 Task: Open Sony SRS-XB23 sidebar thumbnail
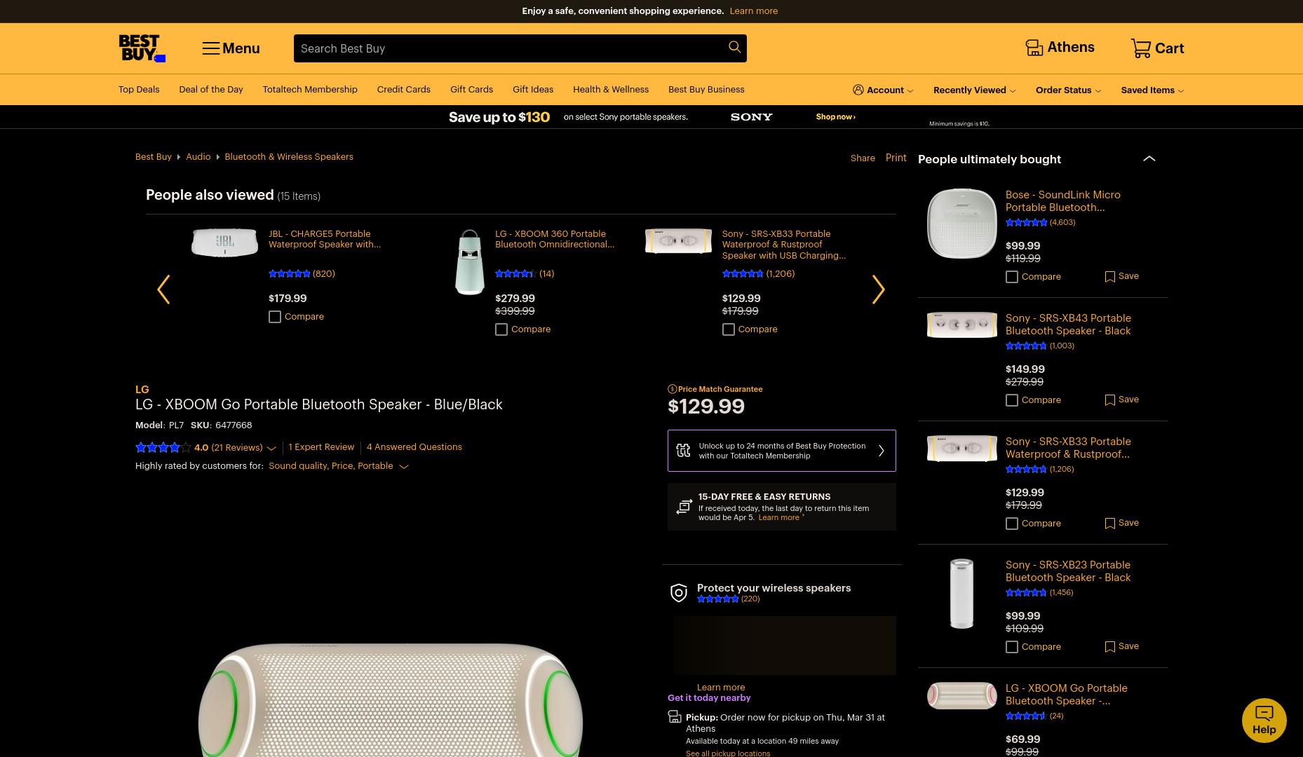click(x=961, y=594)
